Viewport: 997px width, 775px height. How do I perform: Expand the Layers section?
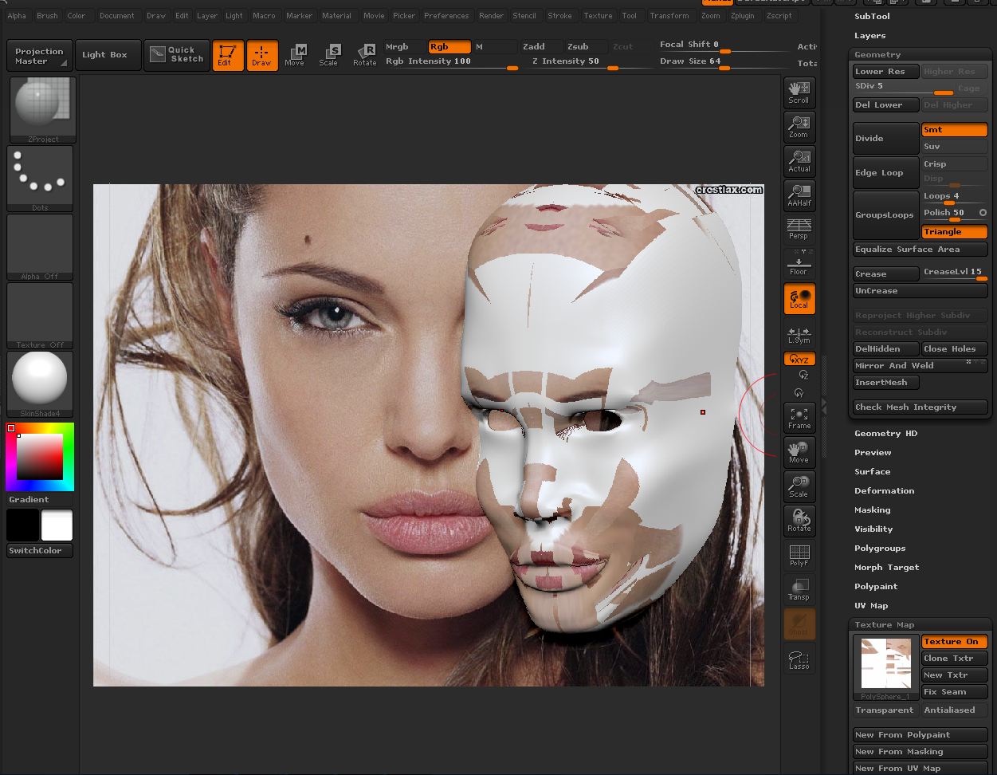[869, 36]
